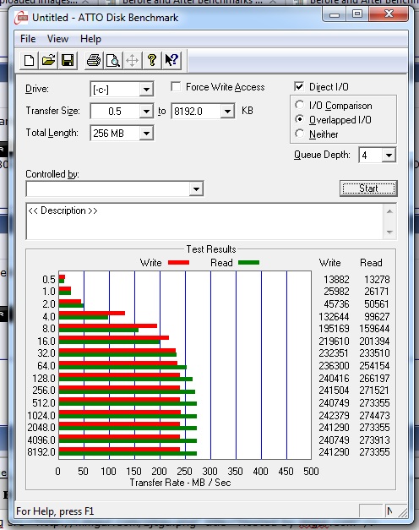Select the I/O Comparison radio button
This screenshot has width=419, height=530.
click(x=299, y=105)
